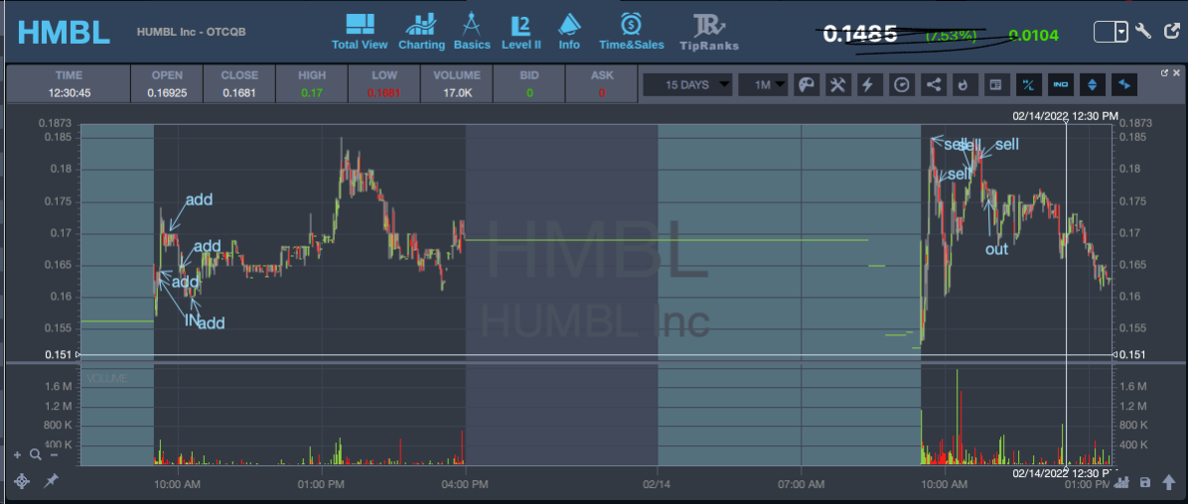Image resolution: width=1188 pixels, height=504 pixels.
Task: Open Level II quotes
Action: [521, 32]
